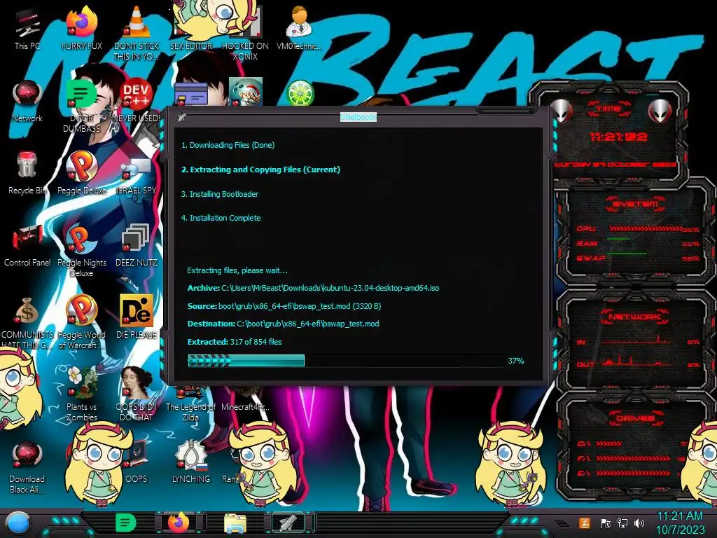The width and height of the screenshot is (717, 538).
Task: Open the taskbar clock showing 11:21 AM
Action: 680,523
